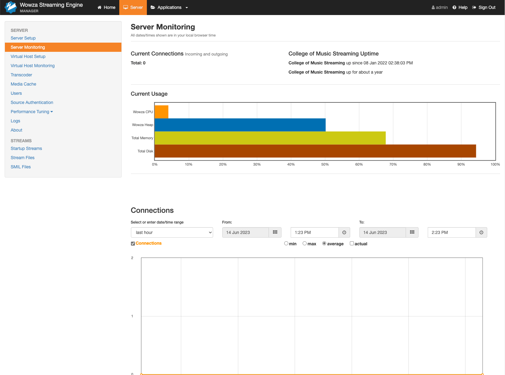Enable the actual checkbox
This screenshot has height=375, width=505.
pyautogui.click(x=352, y=243)
